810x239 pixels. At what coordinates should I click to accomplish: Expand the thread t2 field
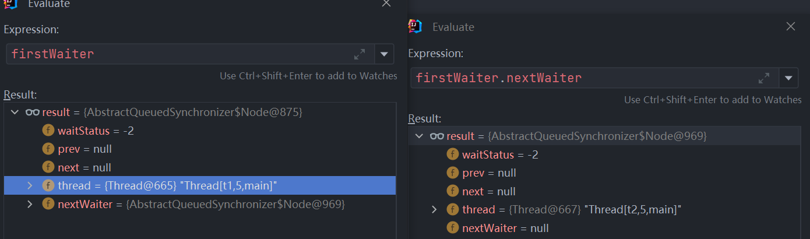[434, 209]
